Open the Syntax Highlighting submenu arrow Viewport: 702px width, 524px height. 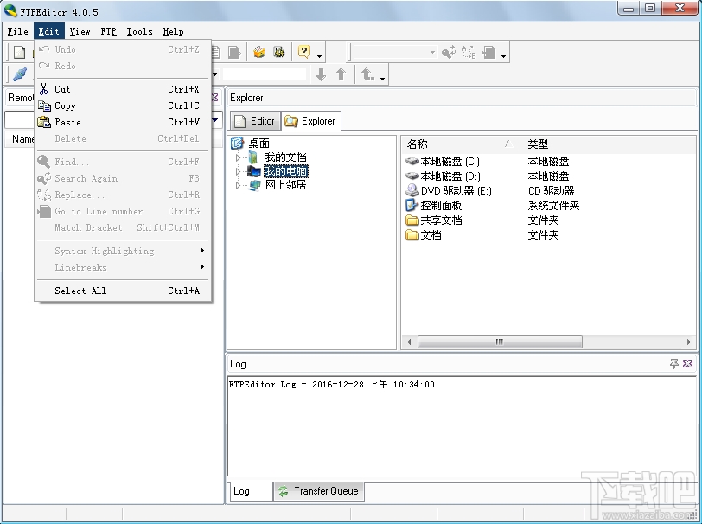(x=202, y=251)
